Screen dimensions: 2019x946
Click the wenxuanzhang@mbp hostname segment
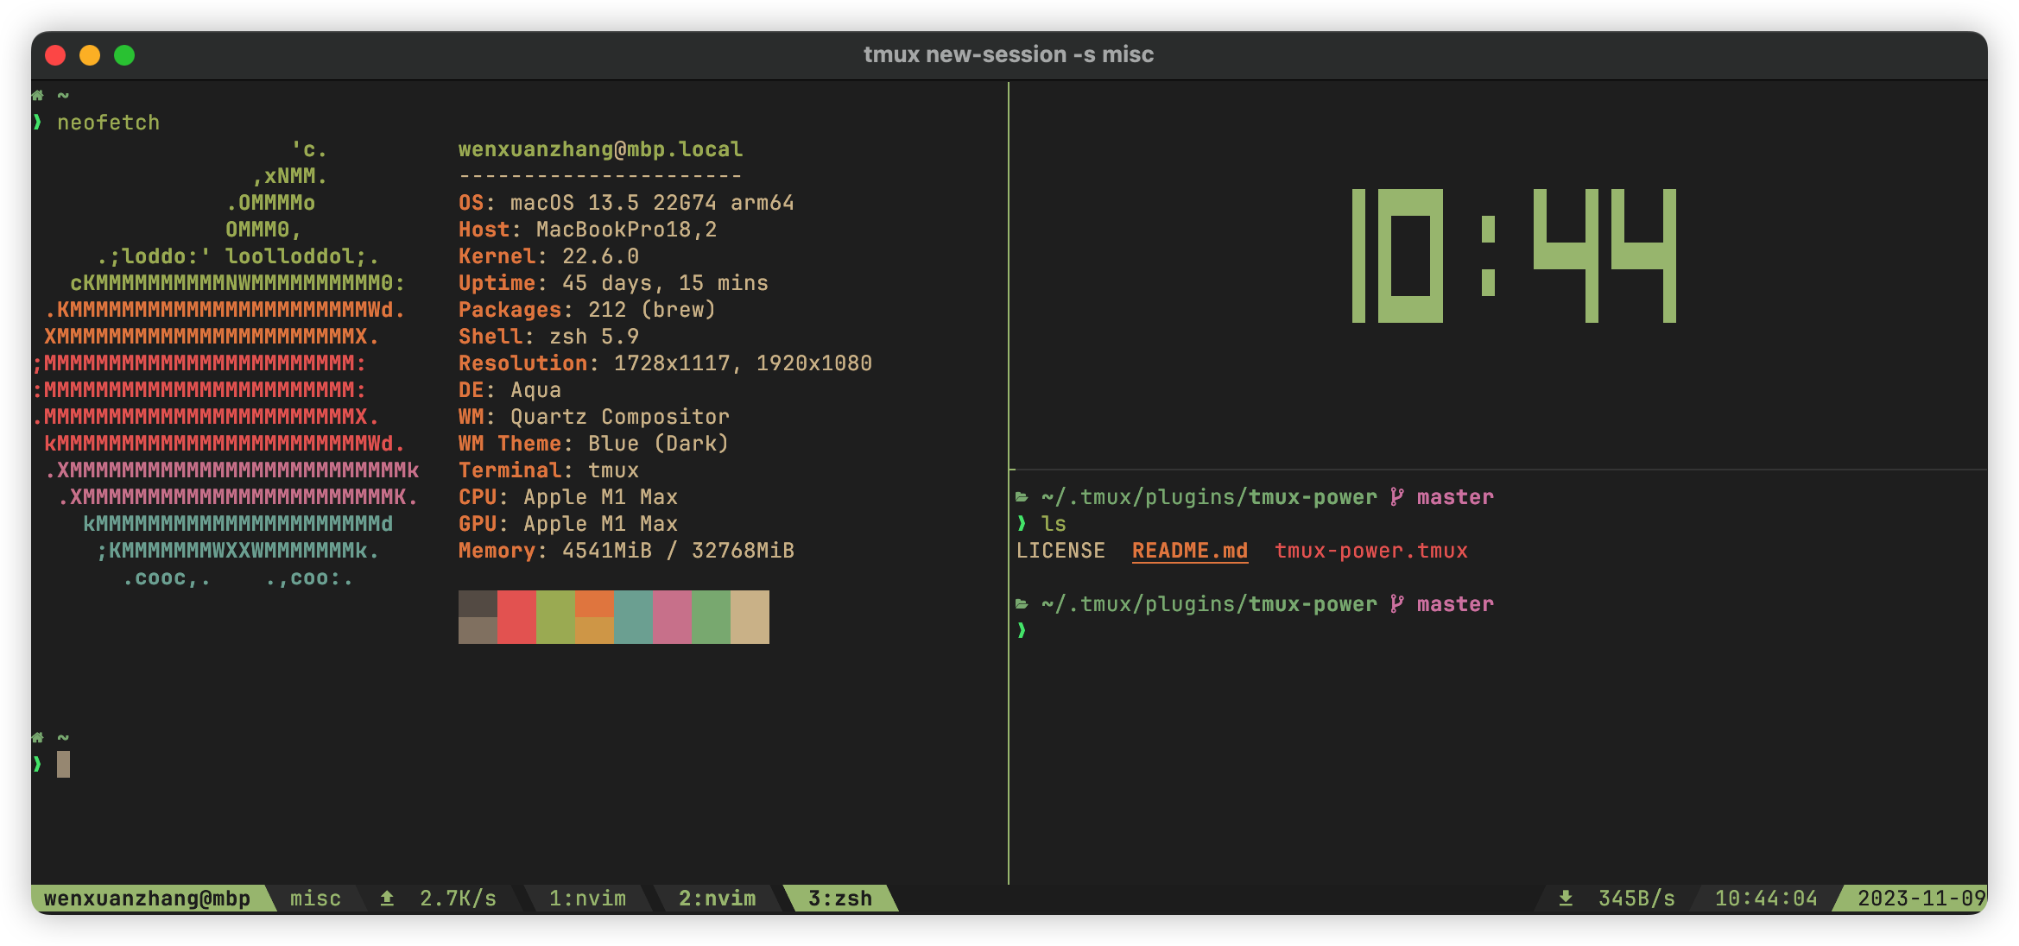point(149,898)
